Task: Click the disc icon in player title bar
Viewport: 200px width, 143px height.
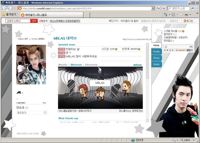Action: (166, 47)
